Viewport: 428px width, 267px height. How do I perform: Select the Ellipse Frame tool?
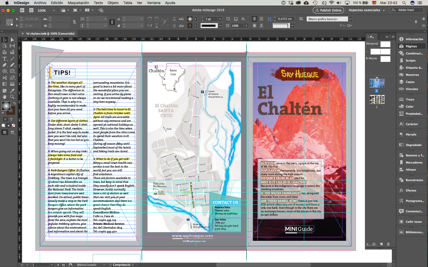pyautogui.click(x=5, y=71)
